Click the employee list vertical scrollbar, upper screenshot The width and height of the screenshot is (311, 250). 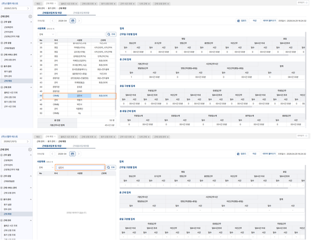pyautogui.click(x=116, y=98)
